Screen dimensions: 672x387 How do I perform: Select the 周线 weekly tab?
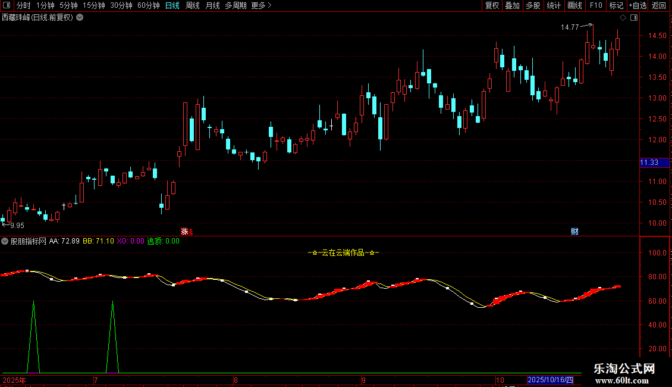[193, 5]
